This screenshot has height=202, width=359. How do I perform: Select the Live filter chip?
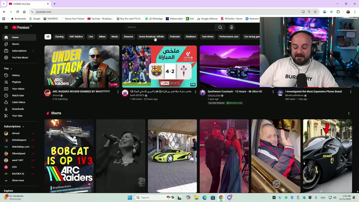91,36
